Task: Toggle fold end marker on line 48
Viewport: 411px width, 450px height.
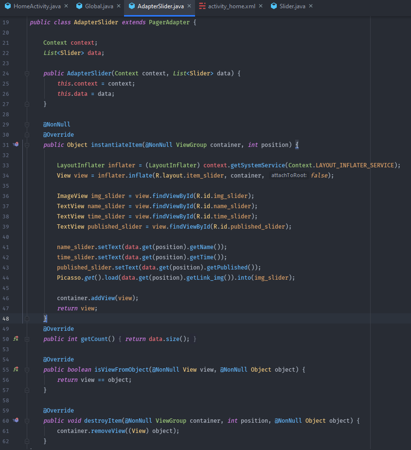Action: coord(27,319)
